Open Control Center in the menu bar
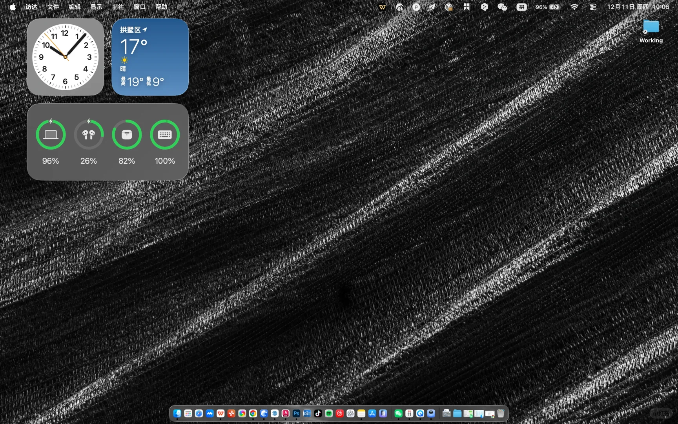The width and height of the screenshot is (678, 424). pos(593,7)
